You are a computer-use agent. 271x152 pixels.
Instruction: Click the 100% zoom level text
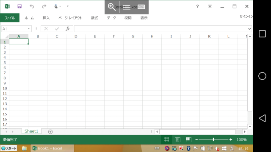pyautogui.click(x=242, y=140)
